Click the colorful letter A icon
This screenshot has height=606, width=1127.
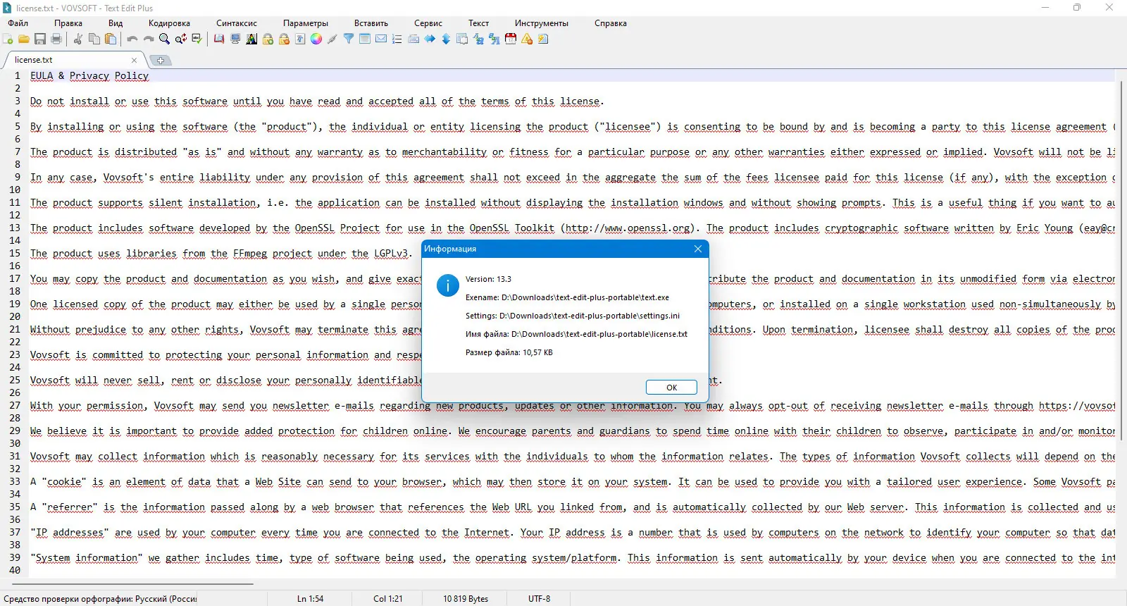click(251, 39)
